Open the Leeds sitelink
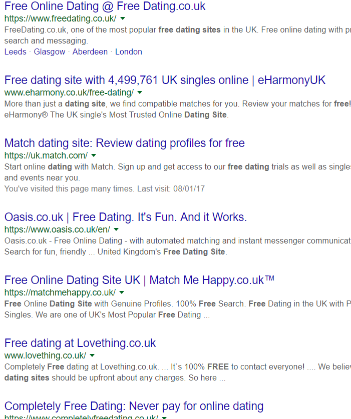 (x=15, y=51)
